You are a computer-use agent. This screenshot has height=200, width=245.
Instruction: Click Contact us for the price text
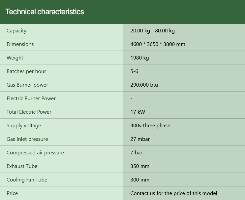point(173,193)
